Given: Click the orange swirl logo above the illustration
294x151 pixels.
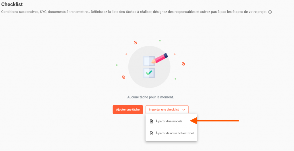Looking at the screenshot, I should coord(135,43).
